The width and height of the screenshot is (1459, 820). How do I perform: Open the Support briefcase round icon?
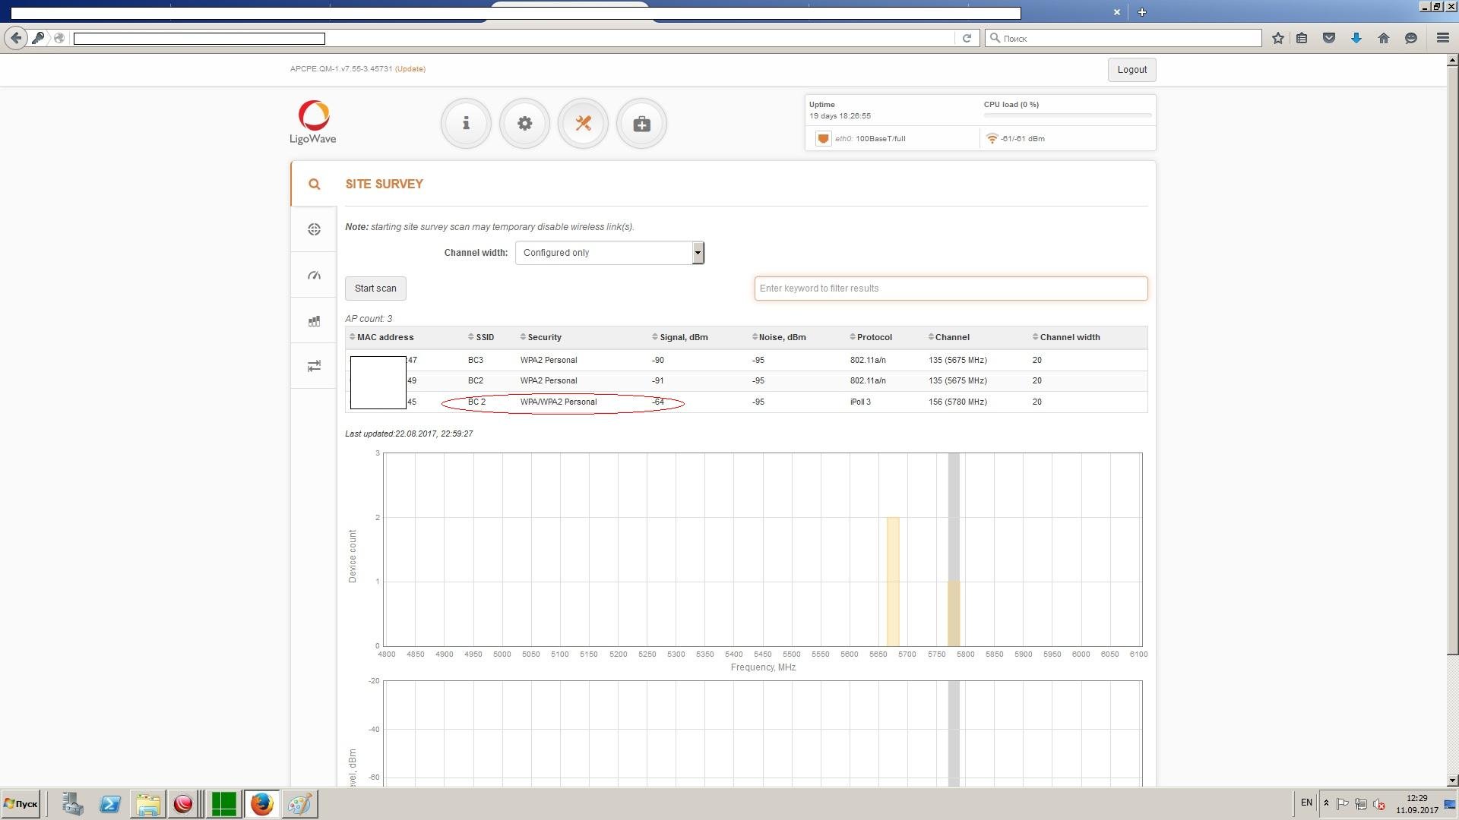click(x=641, y=123)
